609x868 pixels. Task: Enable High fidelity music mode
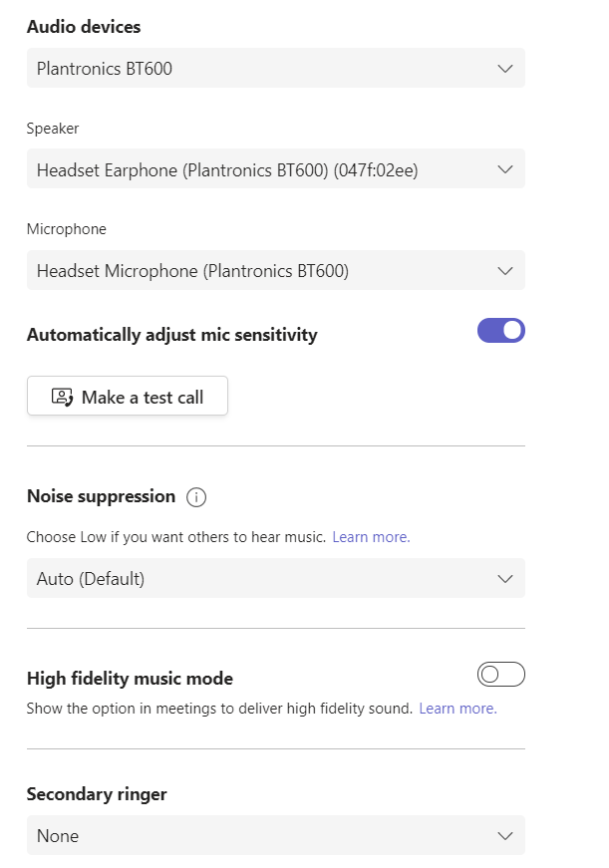[x=501, y=674]
